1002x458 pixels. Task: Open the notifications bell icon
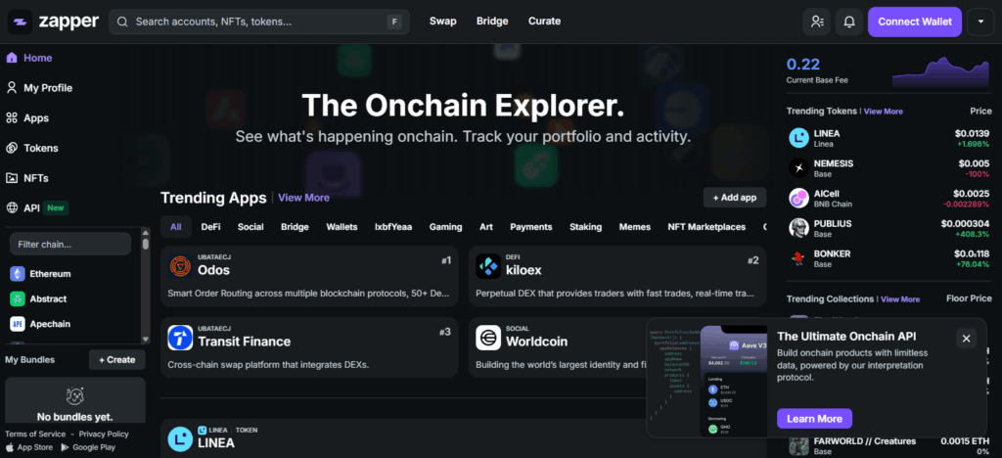pos(848,21)
